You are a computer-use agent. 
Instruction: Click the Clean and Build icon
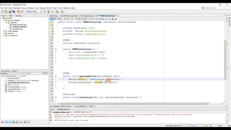[48, 12]
